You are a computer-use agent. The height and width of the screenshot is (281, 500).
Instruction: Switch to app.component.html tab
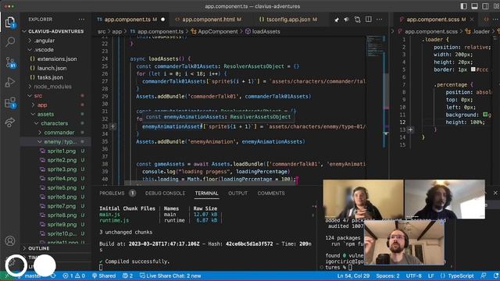point(209,20)
